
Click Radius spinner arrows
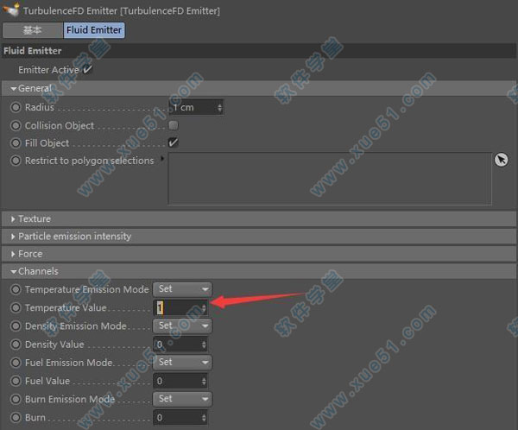pos(219,107)
